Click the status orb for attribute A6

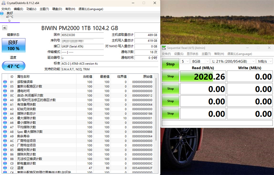coord(5,122)
